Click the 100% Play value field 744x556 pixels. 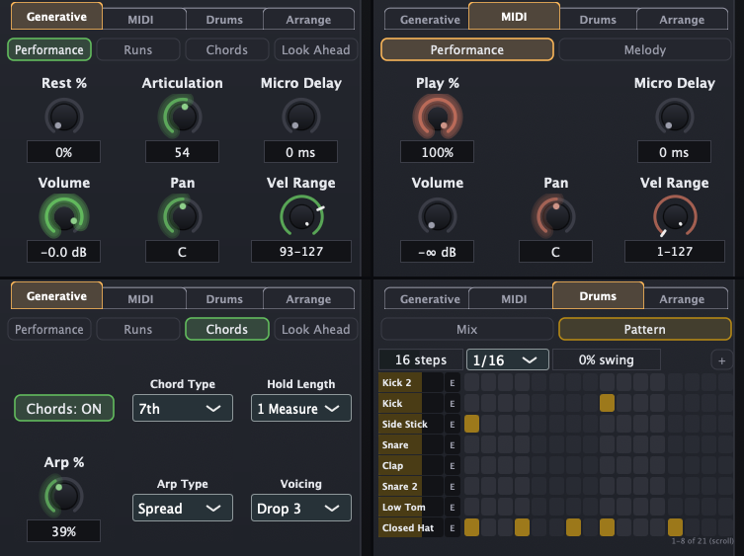pyautogui.click(x=438, y=152)
